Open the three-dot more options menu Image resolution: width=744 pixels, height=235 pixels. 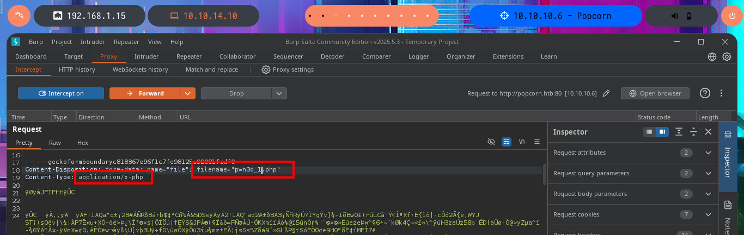(722, 93)
